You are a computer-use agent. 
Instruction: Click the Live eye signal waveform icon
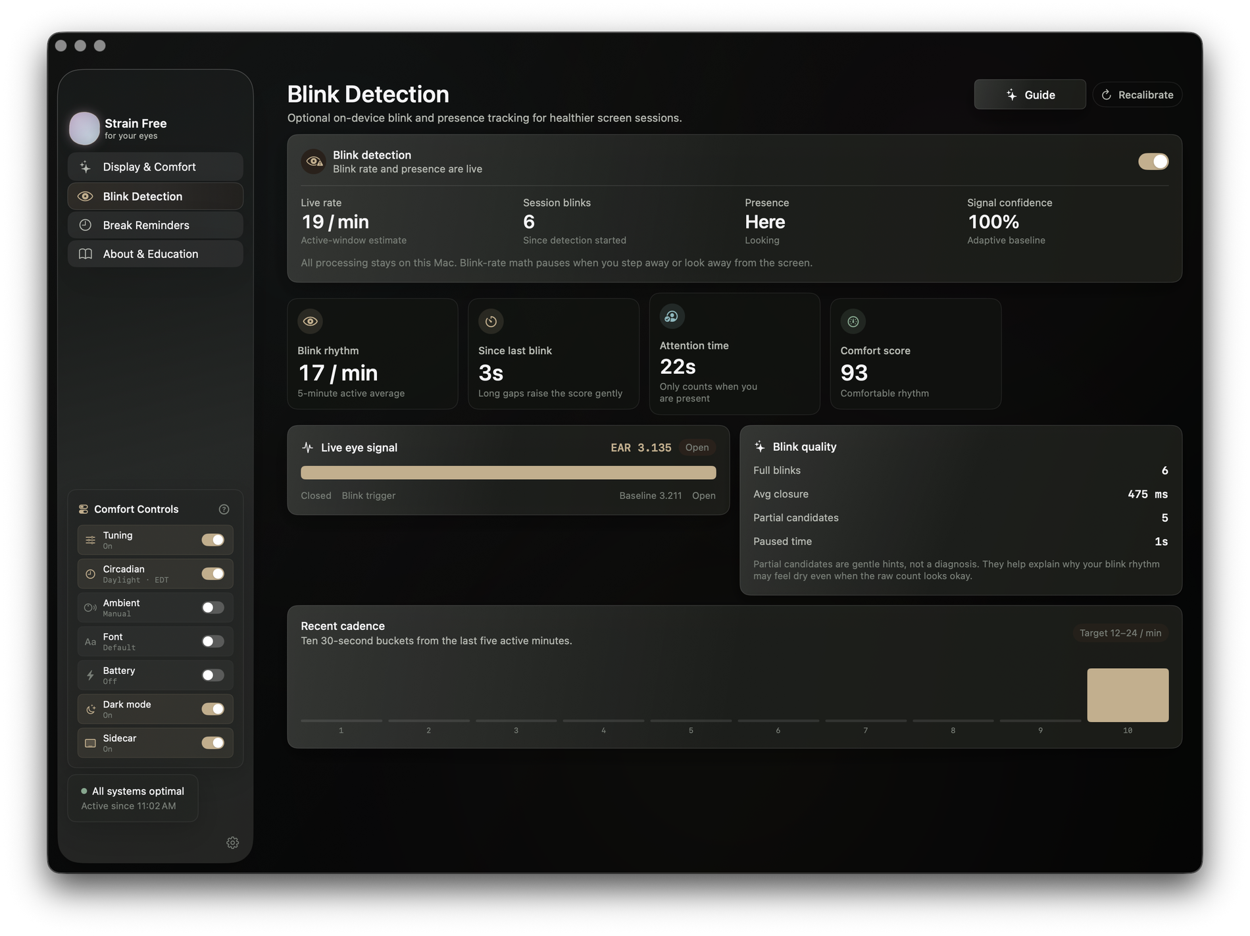[x=307, y=448]
